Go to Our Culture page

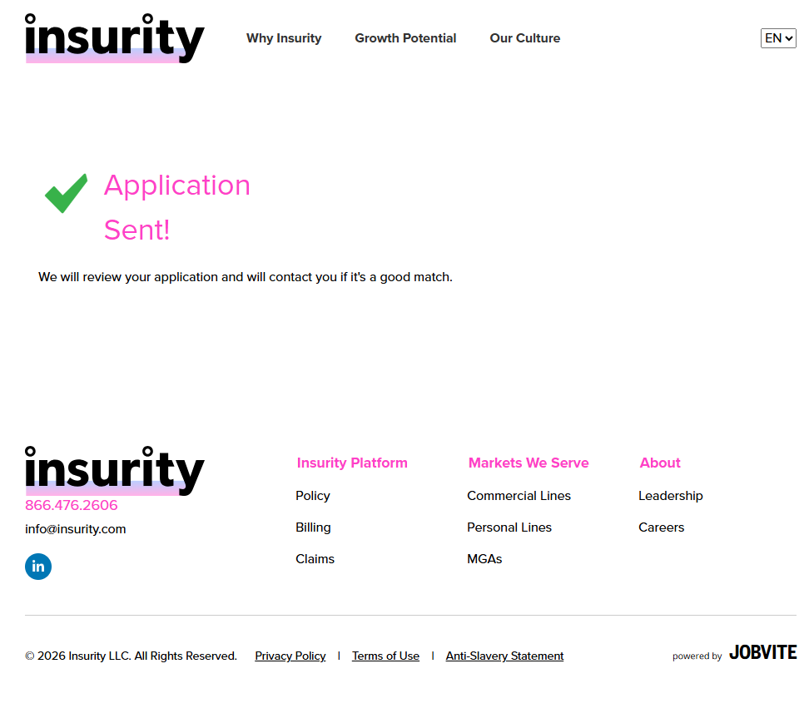pyautogui.click(x=524, y=38)
